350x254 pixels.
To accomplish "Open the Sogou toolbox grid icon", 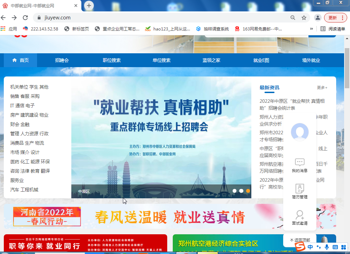I will click(344, 247).
